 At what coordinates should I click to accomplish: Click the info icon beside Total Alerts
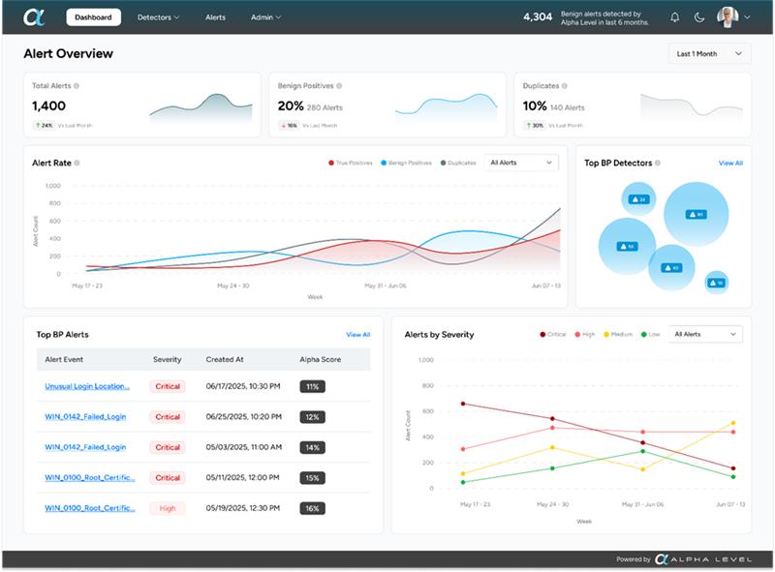pos(77,86)
